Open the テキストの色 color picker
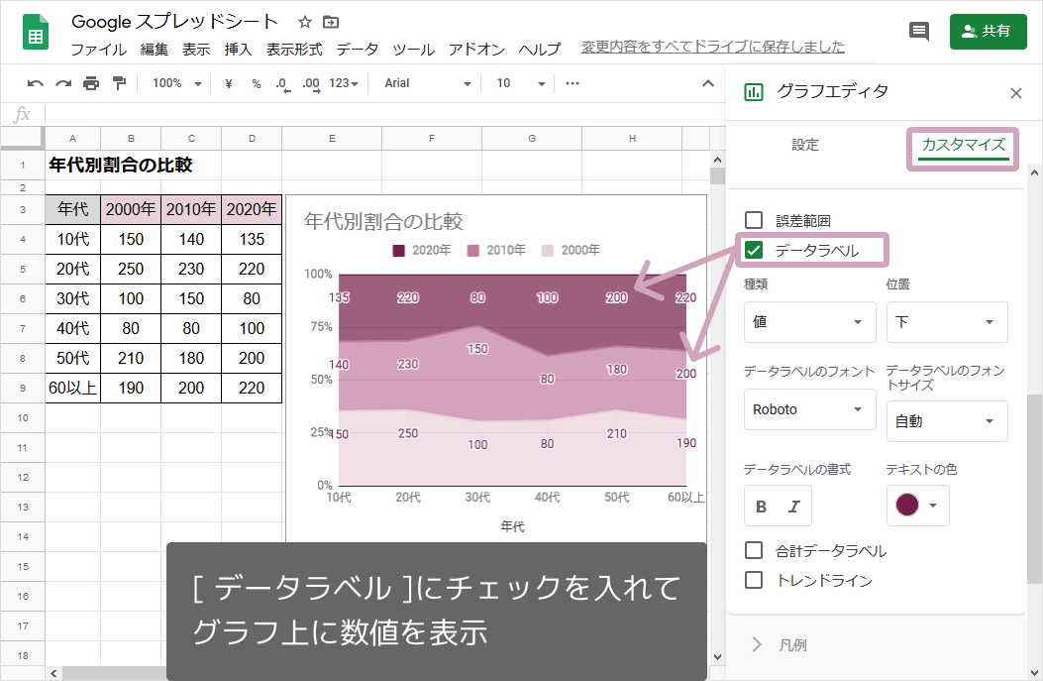Screen dimensions: 1043x681 917,506
